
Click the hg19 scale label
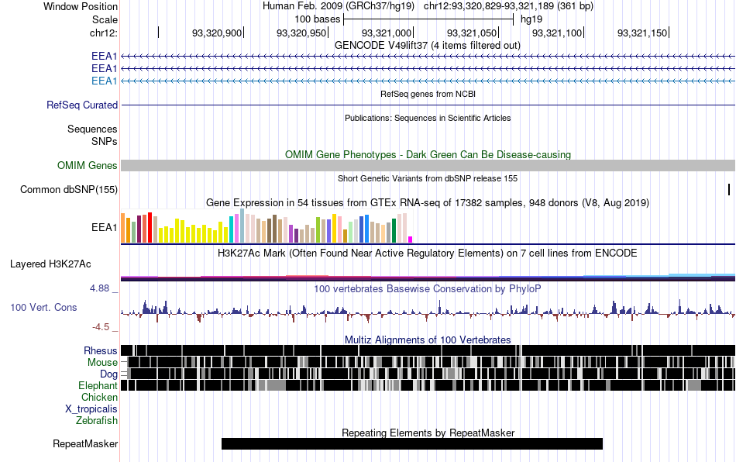pyautogui.click(x=531, y=19)
